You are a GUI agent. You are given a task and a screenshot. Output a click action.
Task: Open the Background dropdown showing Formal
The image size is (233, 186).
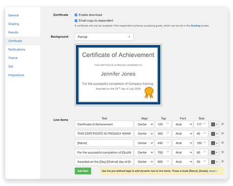[x=104, y=37]
